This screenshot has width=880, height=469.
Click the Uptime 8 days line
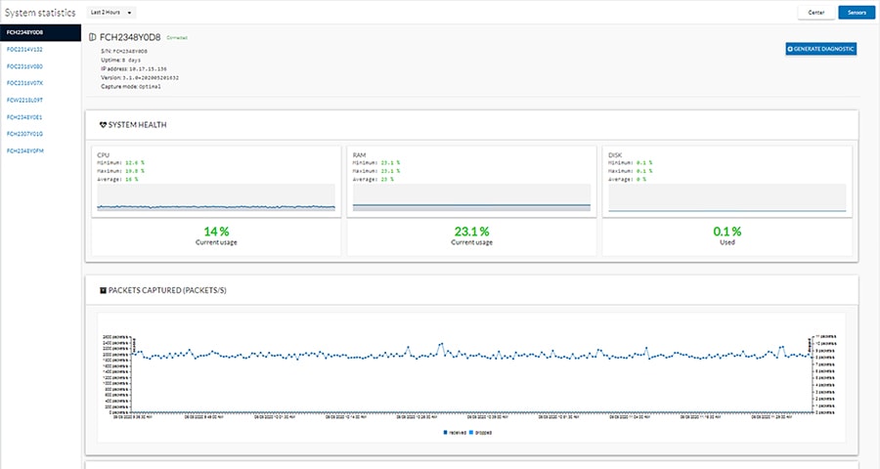tap(120, 60)
